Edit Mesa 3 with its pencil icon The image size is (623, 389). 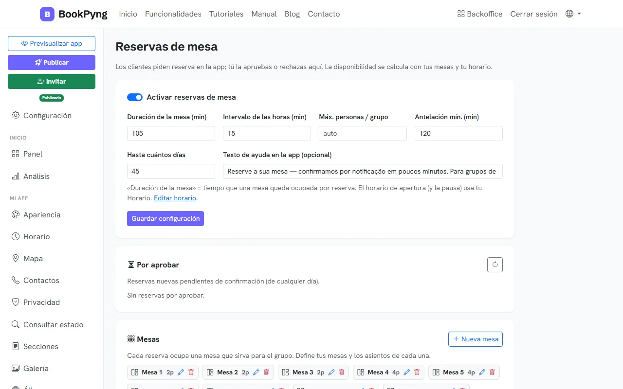pyautogui.click(x=331, y=372)
